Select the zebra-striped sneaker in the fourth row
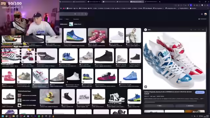This screenshot has height=118, width=210. tap(9, 96)
